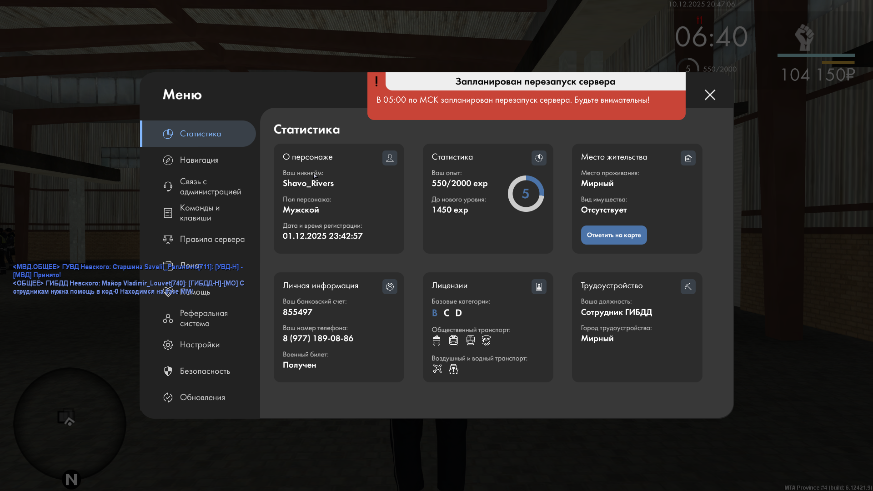Select category B license letter
Viewport: 873px width, 491px height.
click(x=435, y=313)
